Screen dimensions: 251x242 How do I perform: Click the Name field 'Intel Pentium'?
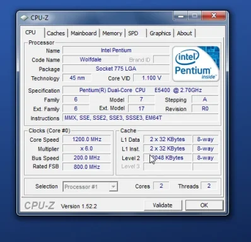[116, 50]
